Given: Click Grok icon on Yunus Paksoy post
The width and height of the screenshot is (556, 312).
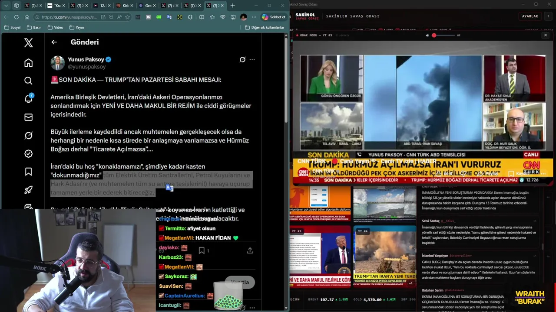Looking at the screenshot, I should (242, 59).
